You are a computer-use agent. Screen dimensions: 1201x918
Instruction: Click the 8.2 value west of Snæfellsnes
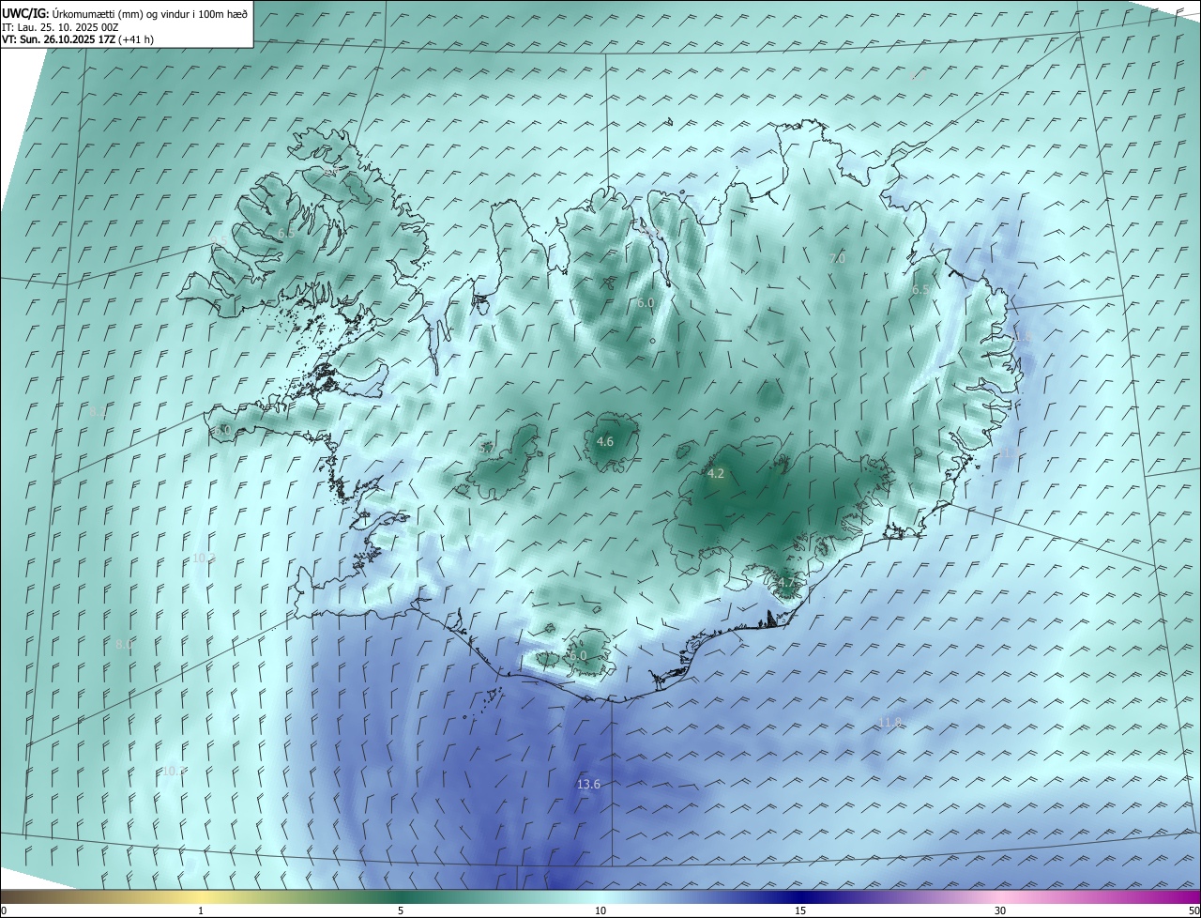click(x=99, y=411)
